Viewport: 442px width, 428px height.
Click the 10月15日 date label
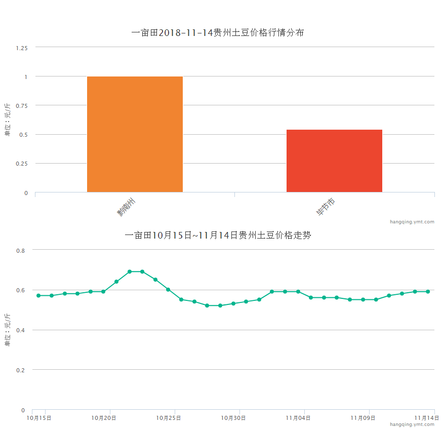(39, 418)
